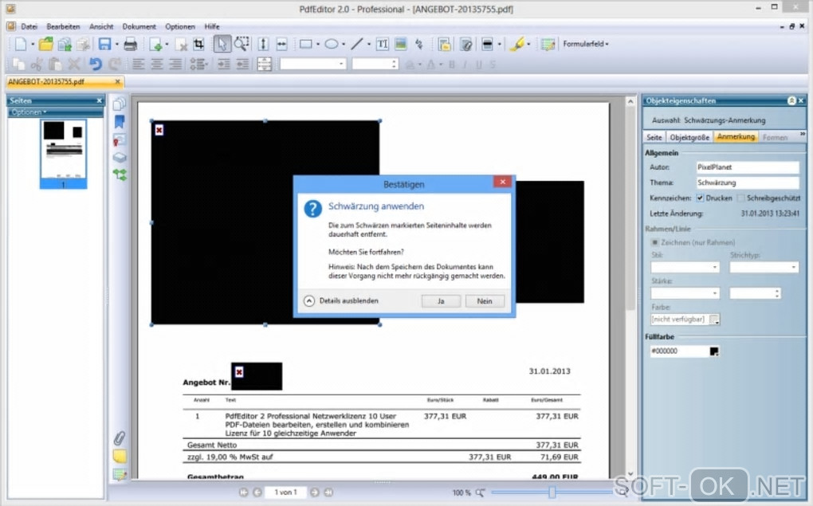Select the line drawing tool
813x506 pixels.
357,44
